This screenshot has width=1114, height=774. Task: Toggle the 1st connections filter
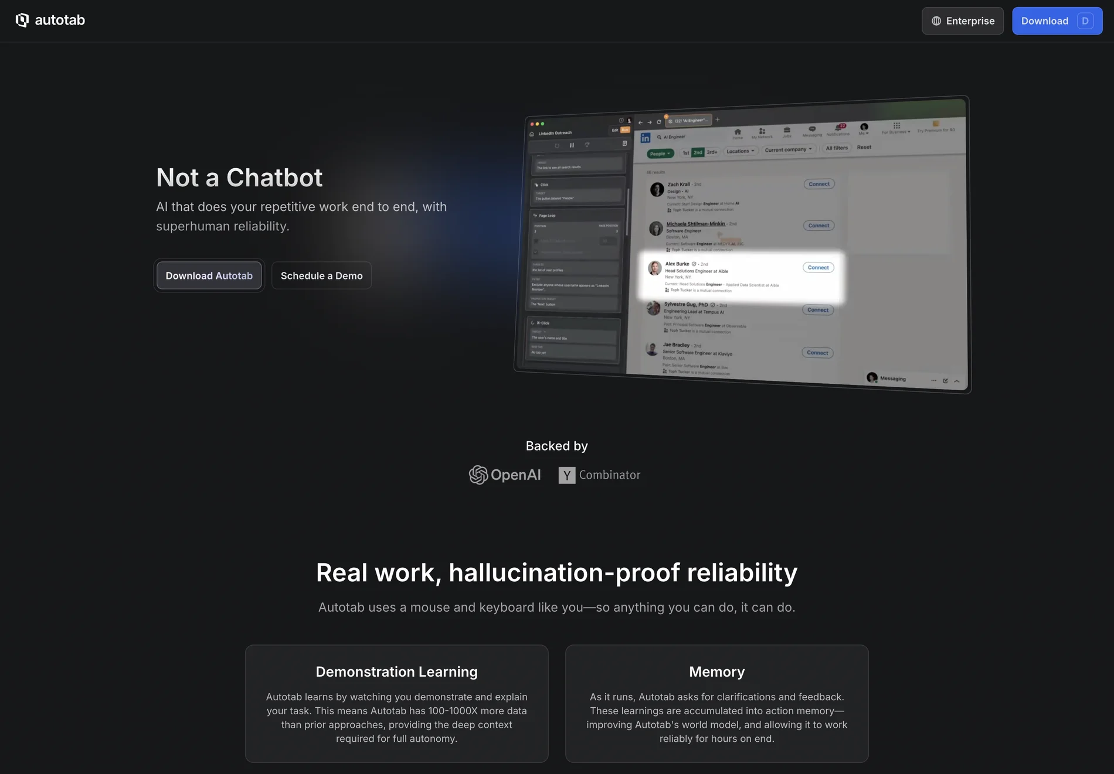[686, 152]
